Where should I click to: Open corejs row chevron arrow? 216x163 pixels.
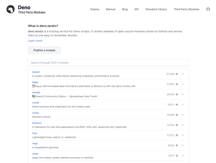183,115
